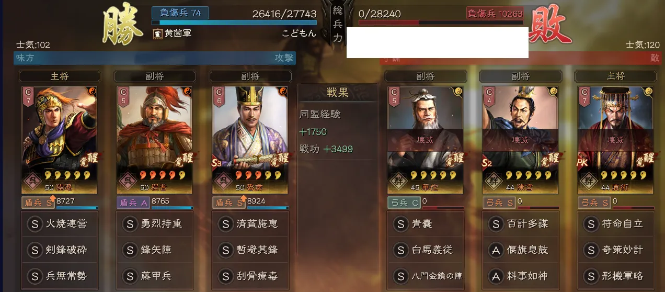Select the 負傷兵 74 wounded soldiers label

[180, 13]
